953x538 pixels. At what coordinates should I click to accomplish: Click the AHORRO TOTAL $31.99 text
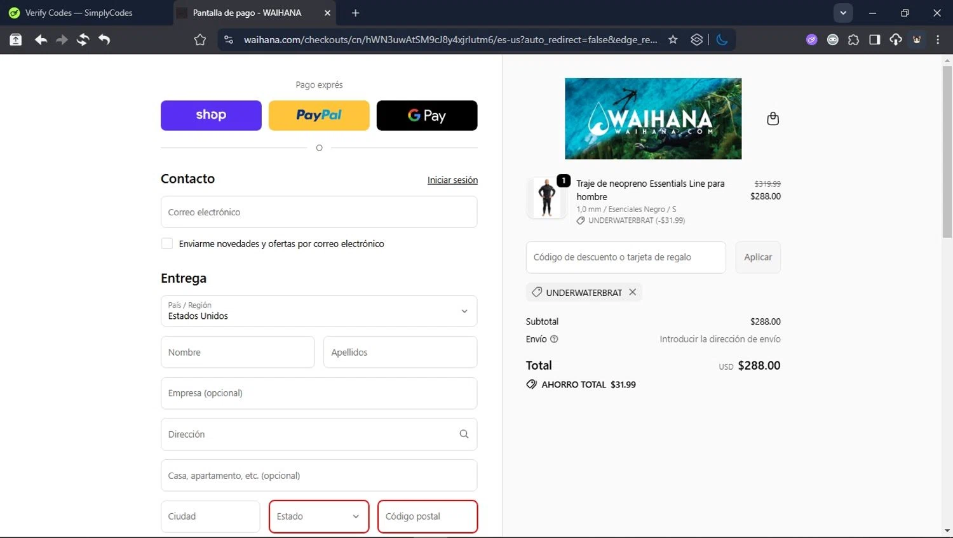coord(588,384)
